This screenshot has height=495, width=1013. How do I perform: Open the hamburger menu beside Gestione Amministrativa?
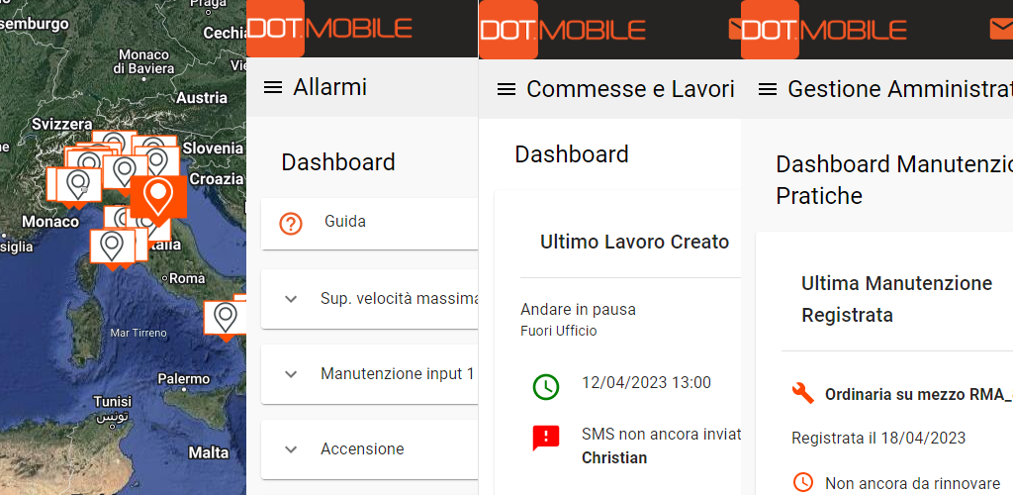[x=768, y=90]
